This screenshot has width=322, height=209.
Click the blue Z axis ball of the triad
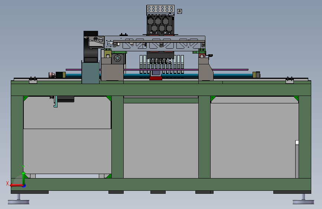click(24, 186)
